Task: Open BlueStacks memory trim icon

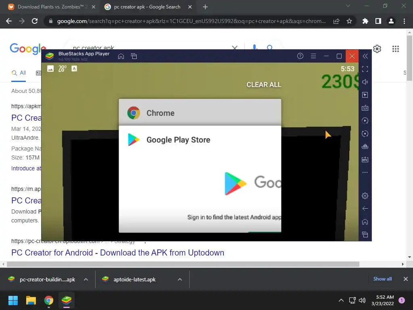Action: pos(365,147)
